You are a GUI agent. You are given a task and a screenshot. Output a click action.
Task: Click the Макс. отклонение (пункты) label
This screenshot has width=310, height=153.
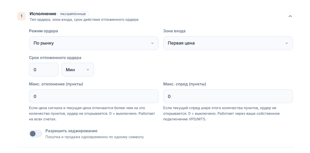56,84
